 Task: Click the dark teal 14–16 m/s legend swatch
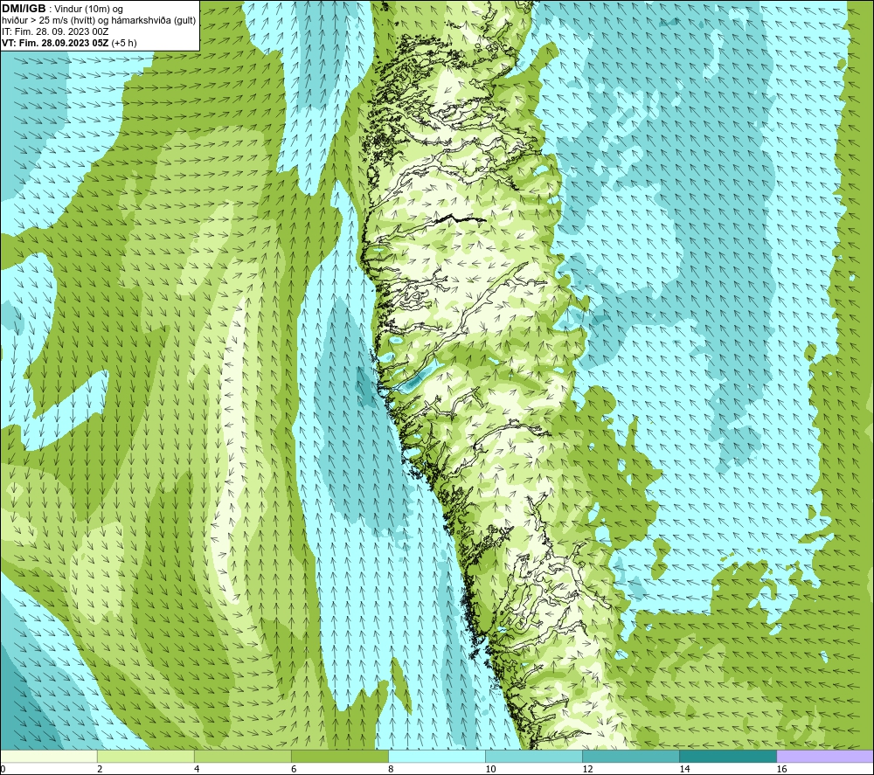pyautogui.click(x=728, y=756)
